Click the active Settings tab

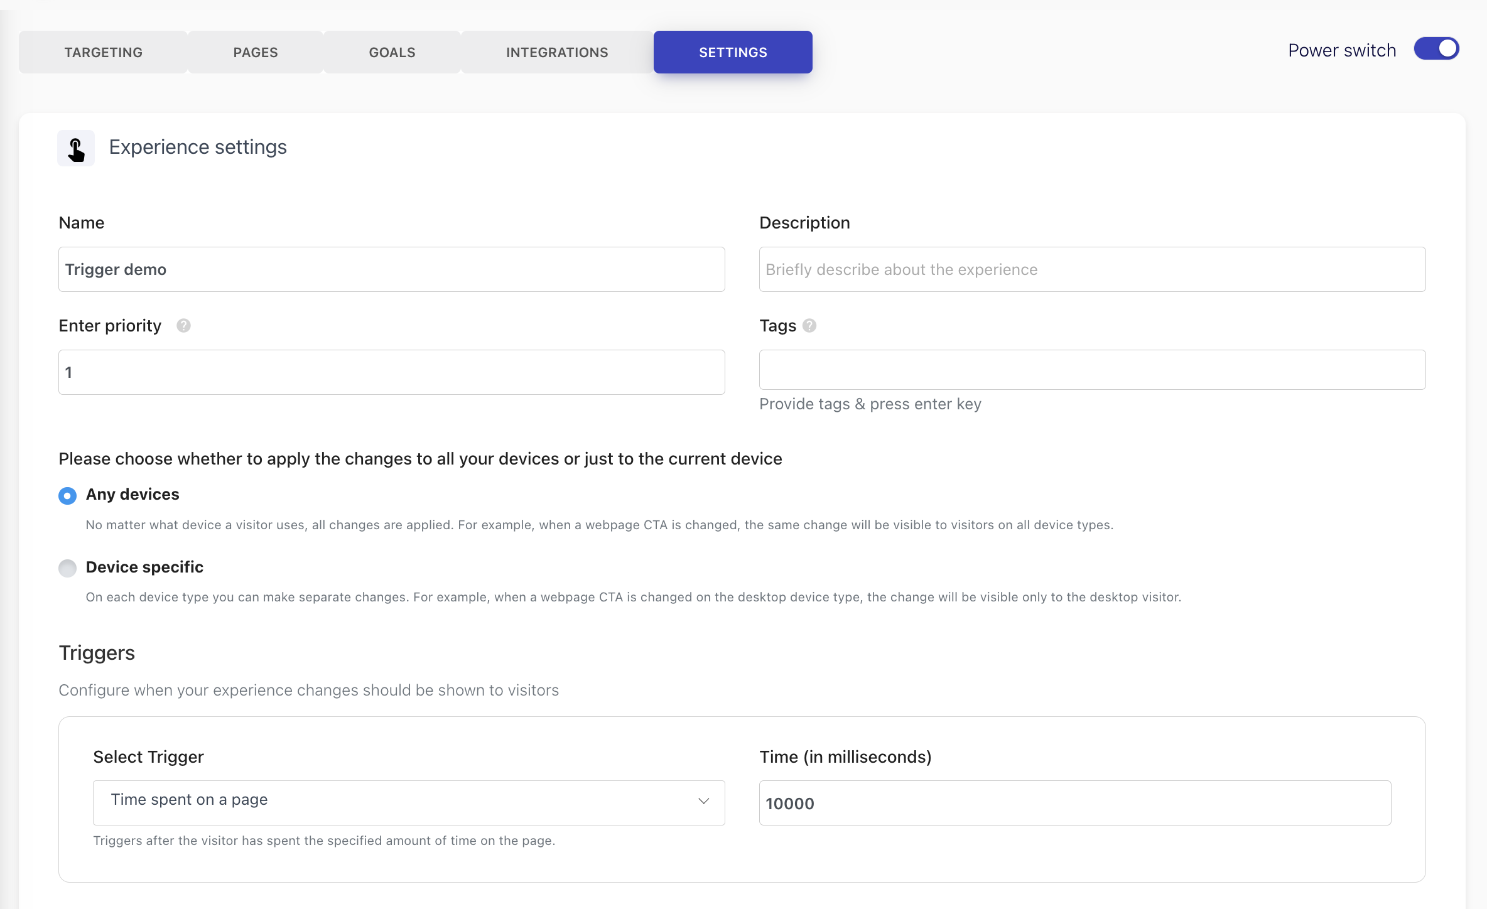[x=733, y=52]
